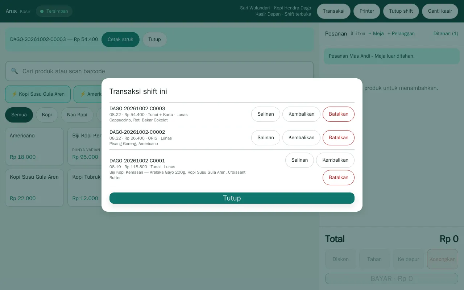Select the Semua category tab
This screenshot has height=290, width=464.
coord(19,115)
